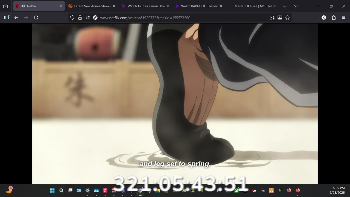Close the BAKI-DOU tab

(221, 6)
